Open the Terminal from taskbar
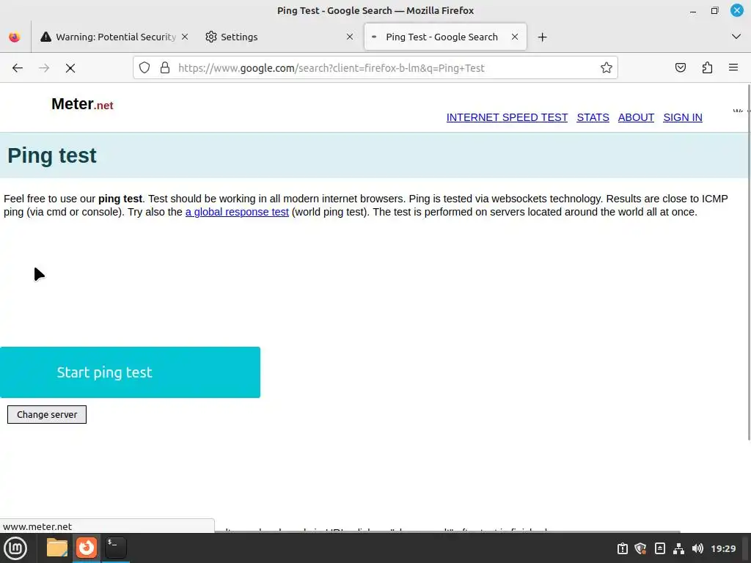 pyautogui.click(x=115, y=548)
